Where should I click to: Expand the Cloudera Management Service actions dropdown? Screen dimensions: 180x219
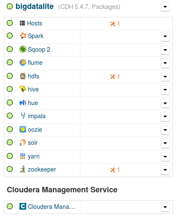coord(165,207)
